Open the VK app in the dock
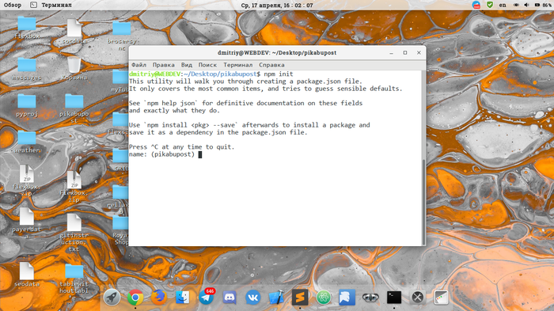This screenshot has height=311, width=554. tap(253, 298)
